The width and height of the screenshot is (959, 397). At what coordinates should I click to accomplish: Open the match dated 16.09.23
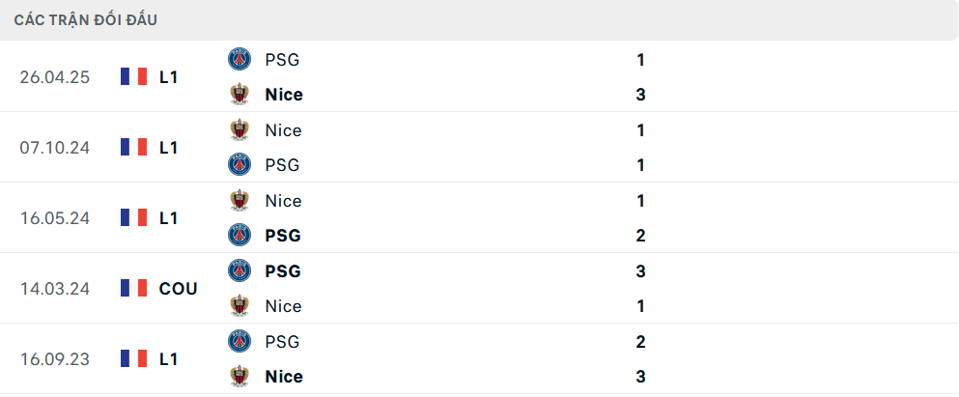(55, 358)
